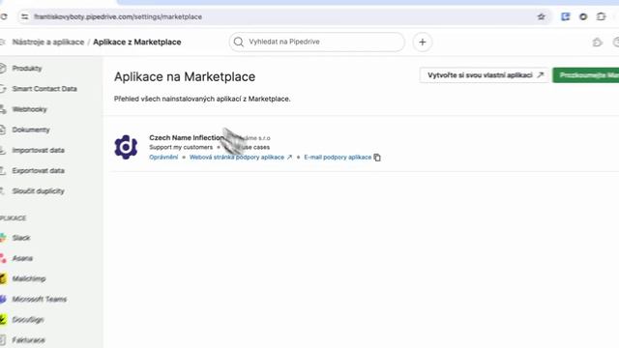The height and width of the screenshot is (348, 619).
Task: Bookmark this page with the star icon
Action: coord(542,16)
